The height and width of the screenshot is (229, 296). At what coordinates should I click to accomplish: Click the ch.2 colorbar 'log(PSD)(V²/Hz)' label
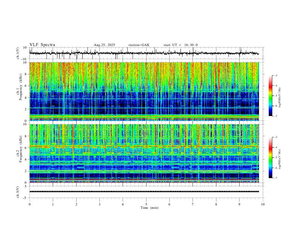pyautogui.click(x=280, y=159)
